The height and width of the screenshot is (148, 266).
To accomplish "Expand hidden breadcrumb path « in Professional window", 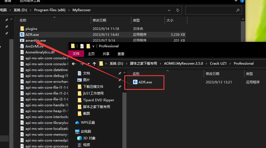I will pyautogui.click(x=106, y=64).
